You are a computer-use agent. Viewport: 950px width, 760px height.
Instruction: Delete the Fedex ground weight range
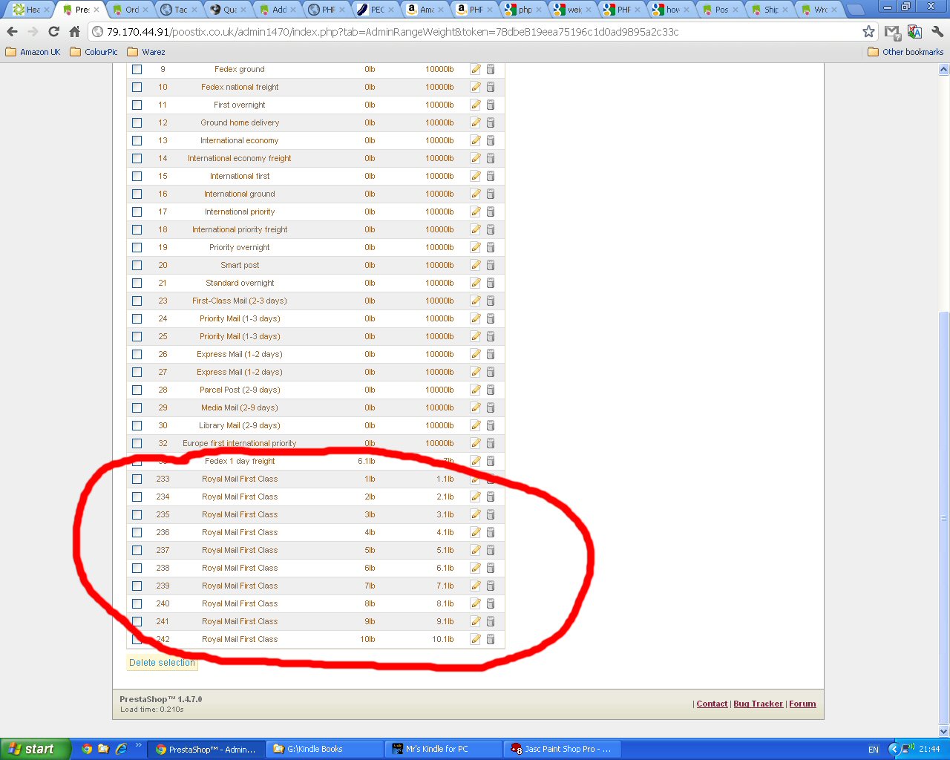[491, 69]
